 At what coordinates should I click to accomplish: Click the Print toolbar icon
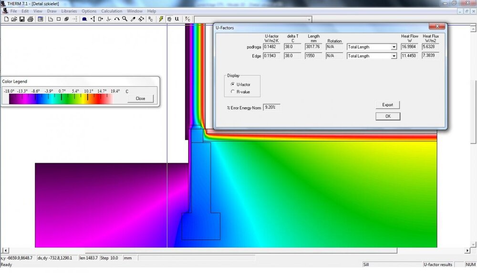point(30,19)
